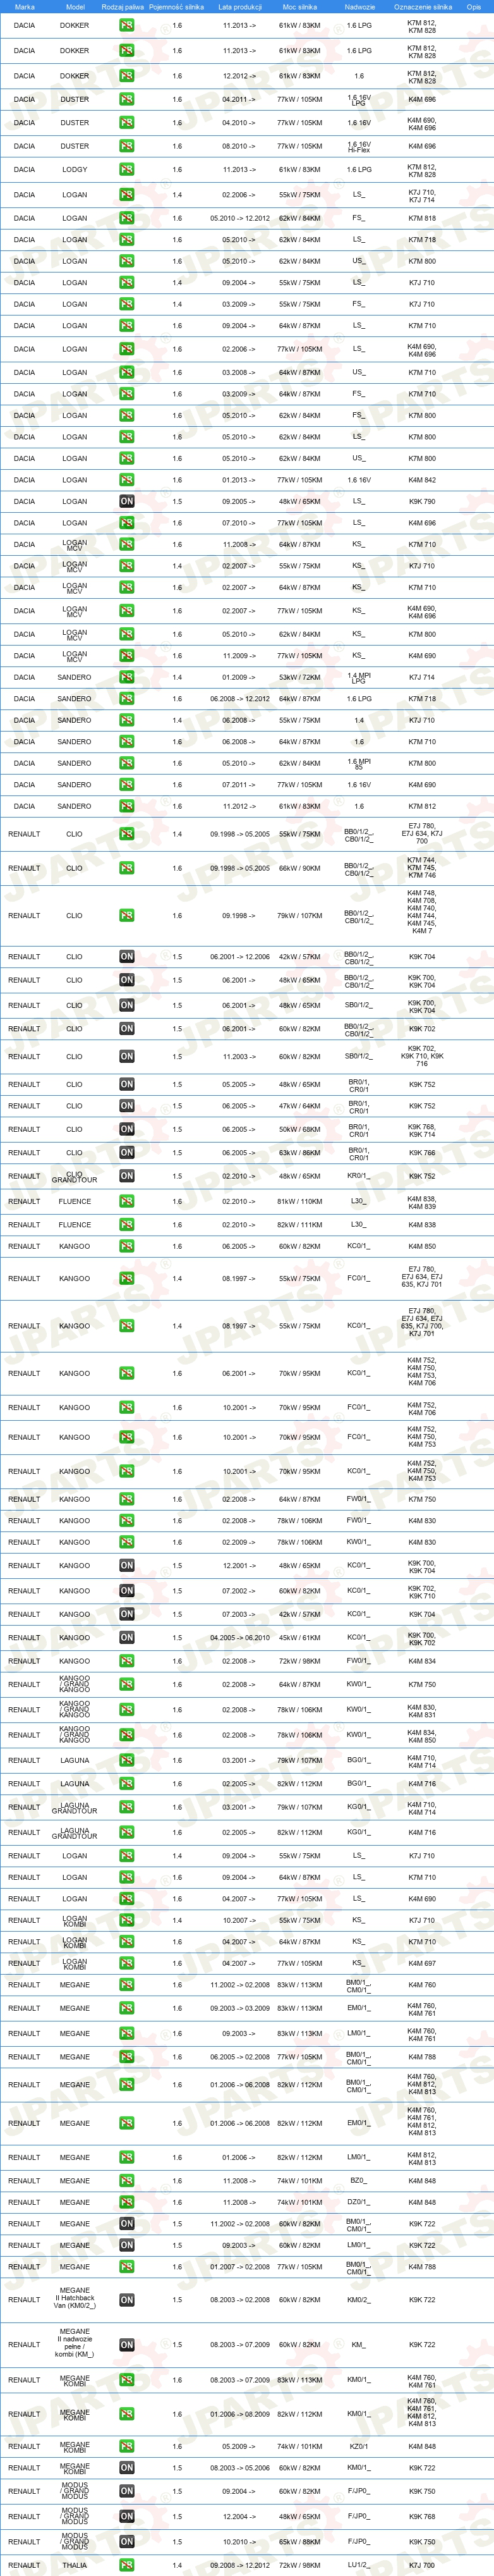The height and width of the screenshot is (2576, 494).
Task: Click engine code K4M 842
Action: coord(422,480)
